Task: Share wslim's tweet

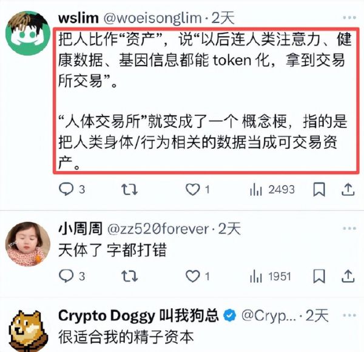Action: click(348, 189)
